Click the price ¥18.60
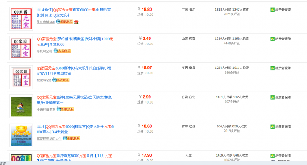This screenshot has width=307, height=165. coord(145,126)
